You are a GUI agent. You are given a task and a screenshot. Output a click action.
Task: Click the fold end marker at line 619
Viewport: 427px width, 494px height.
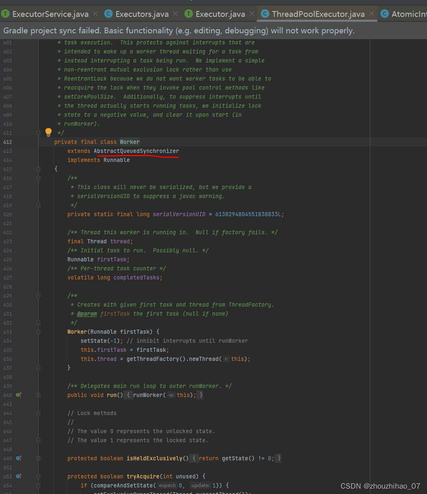tap(38, 205)
